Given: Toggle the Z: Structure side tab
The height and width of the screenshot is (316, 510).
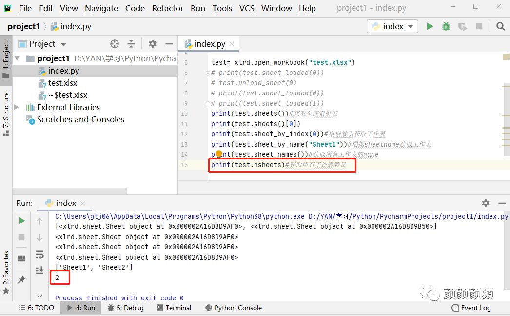Looking at the screenshot, I should (6, 114).
